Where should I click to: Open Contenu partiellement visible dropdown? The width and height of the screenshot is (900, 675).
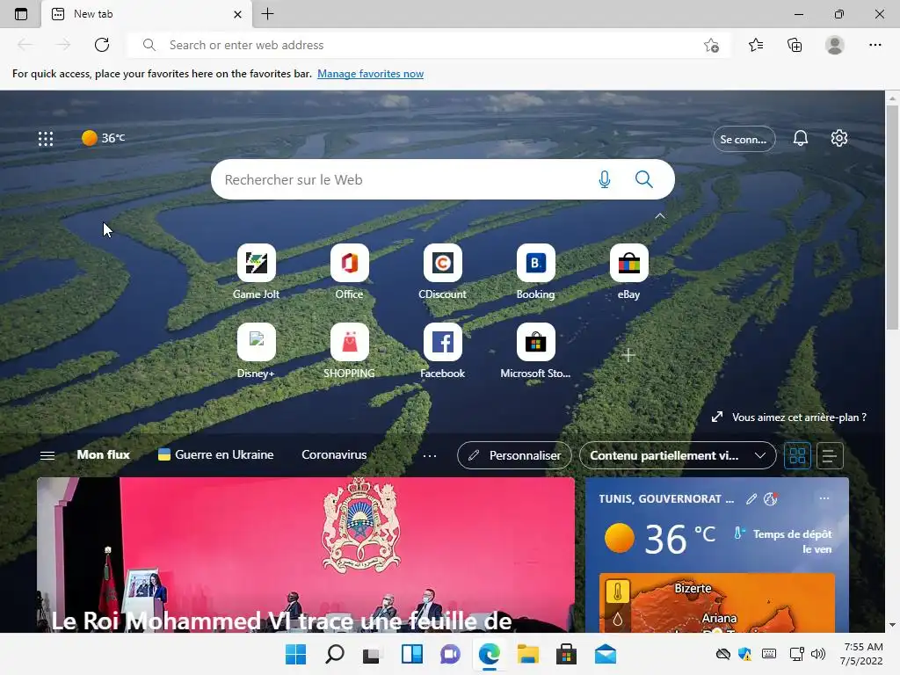click(x=678, y=455)
